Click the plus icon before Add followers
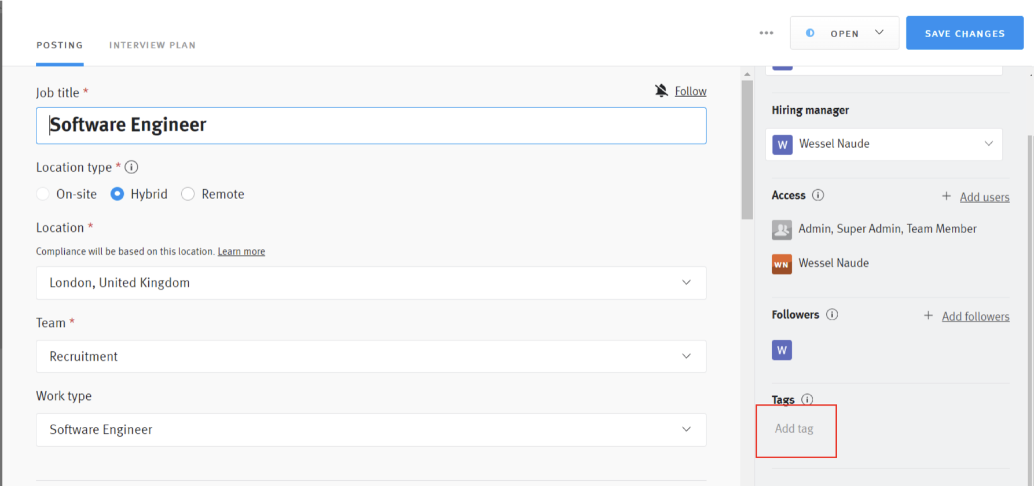 (x=928, y=315)
